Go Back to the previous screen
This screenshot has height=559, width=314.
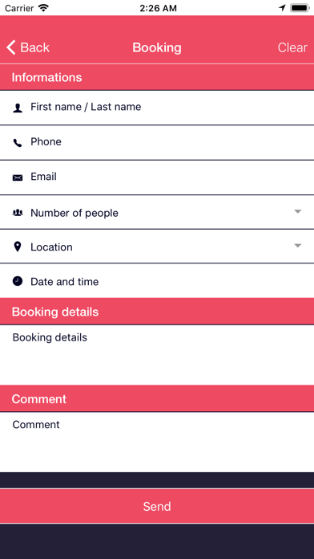[x=28, y=47]
